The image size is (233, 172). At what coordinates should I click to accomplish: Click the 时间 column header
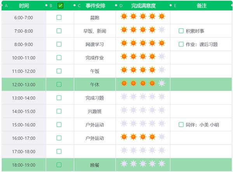click(24, 6)
